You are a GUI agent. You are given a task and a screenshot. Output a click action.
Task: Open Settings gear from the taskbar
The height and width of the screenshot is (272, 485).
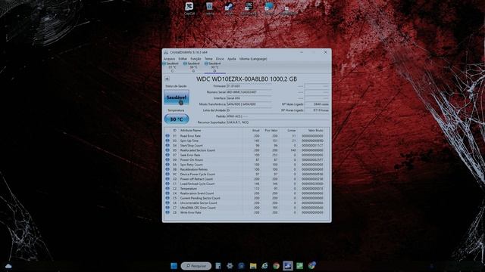tap(230, 266)
